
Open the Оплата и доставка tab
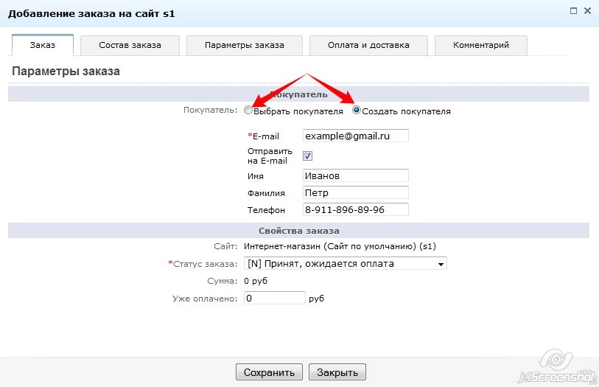(x=368, y=45)
